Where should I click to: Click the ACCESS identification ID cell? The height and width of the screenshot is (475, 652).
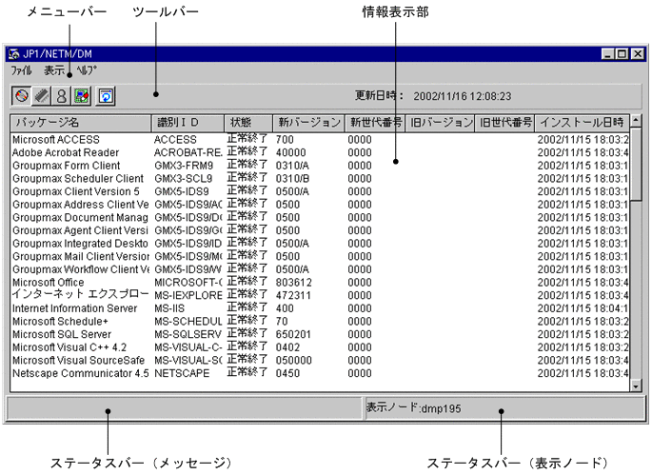click(175, 140)
